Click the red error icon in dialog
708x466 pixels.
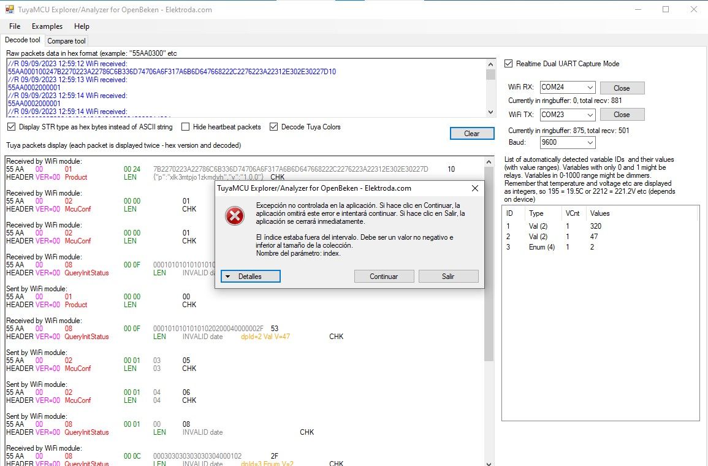pyautogui.click(x=235, y=216)
